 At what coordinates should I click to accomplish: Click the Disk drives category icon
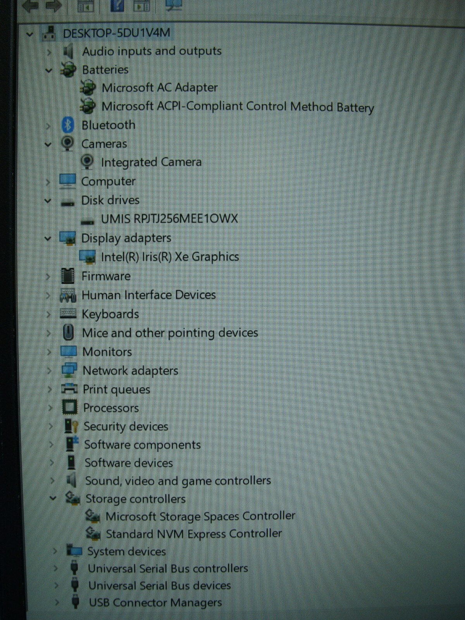68,203
